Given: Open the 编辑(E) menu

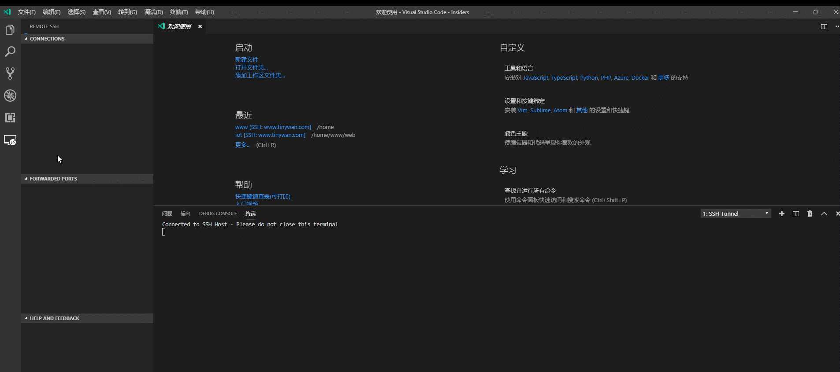Looking at the screenshot, I should pyautogui.click(x=52, y=12).
